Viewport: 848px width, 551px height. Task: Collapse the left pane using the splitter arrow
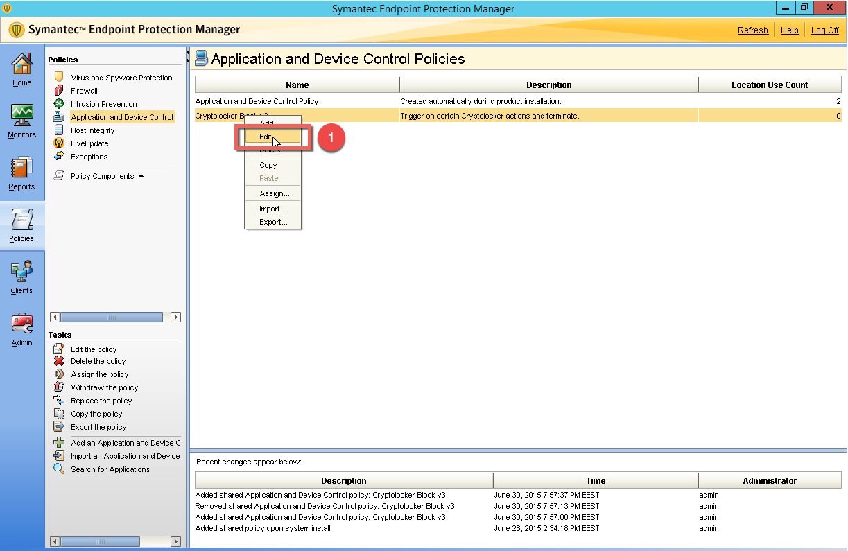pos(187,53)
